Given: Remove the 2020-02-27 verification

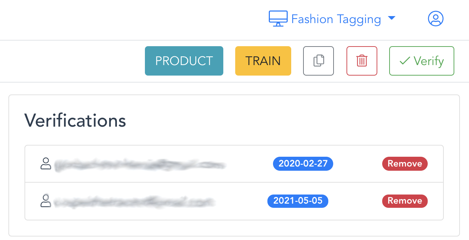Looking at the screenshot, I should point(405,163).
